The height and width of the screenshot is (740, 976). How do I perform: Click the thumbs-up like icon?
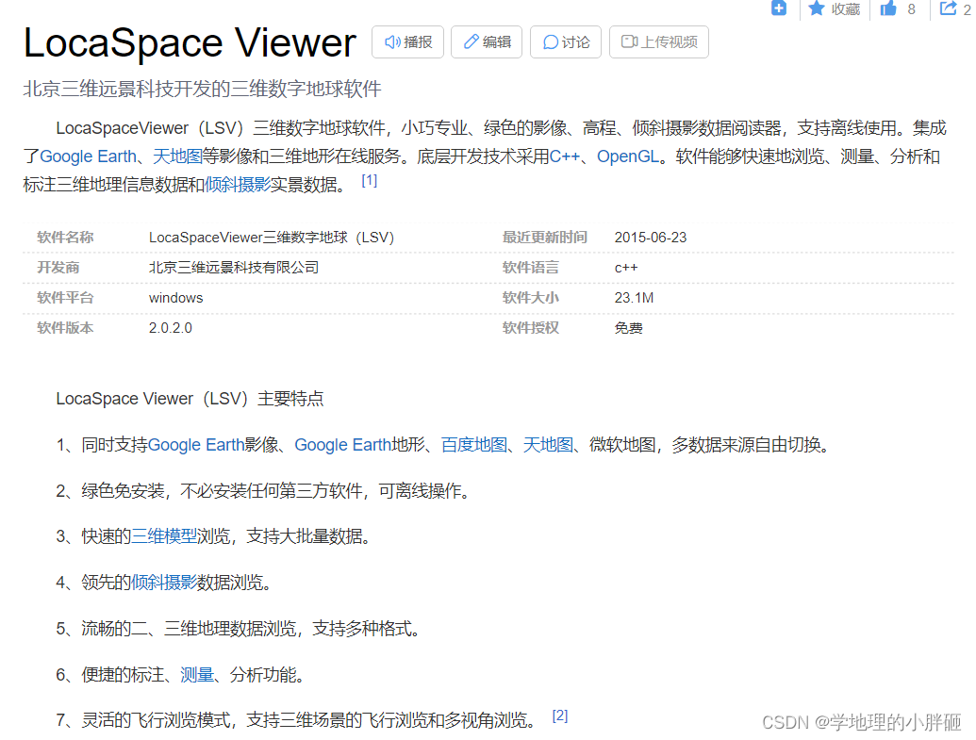888,8
